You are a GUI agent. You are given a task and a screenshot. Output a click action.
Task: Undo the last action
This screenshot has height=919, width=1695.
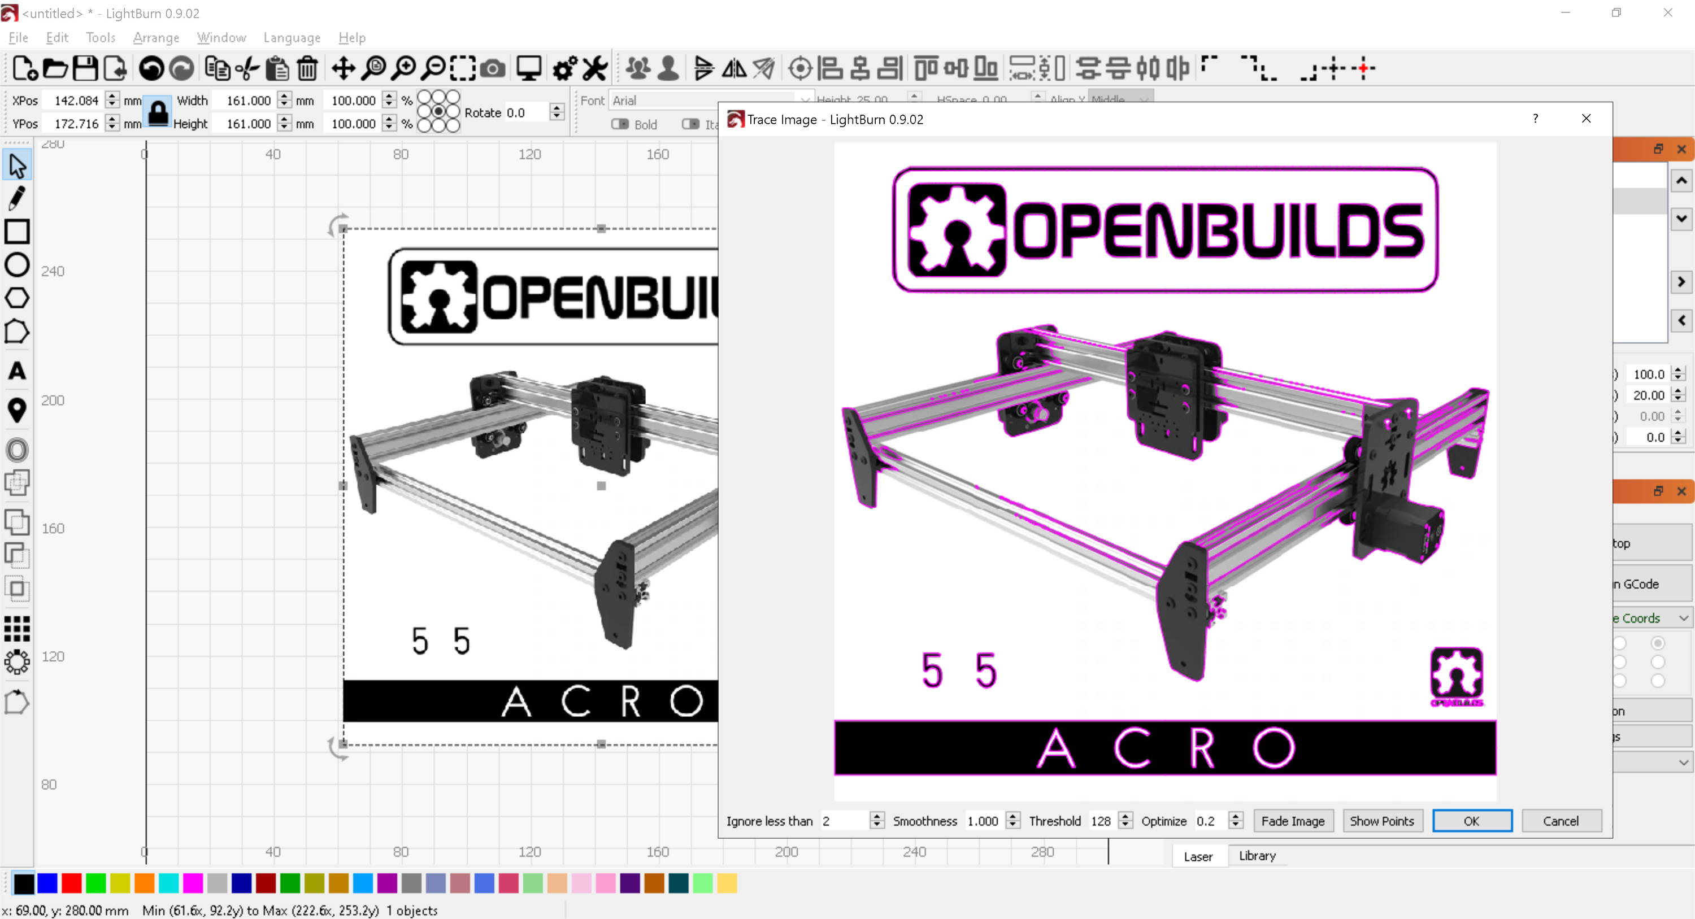click(x=151, y=68)
